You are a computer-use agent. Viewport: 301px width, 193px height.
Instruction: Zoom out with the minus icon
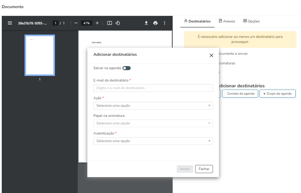[x=76, y=23]
